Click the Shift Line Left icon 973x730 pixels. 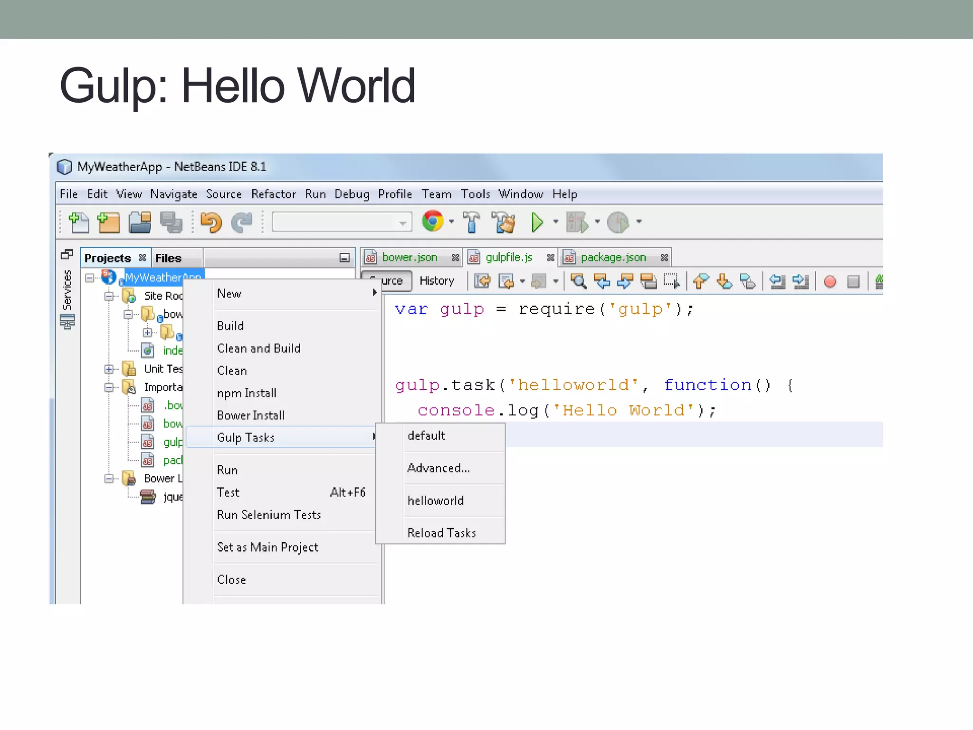click(x=777, y=281)
